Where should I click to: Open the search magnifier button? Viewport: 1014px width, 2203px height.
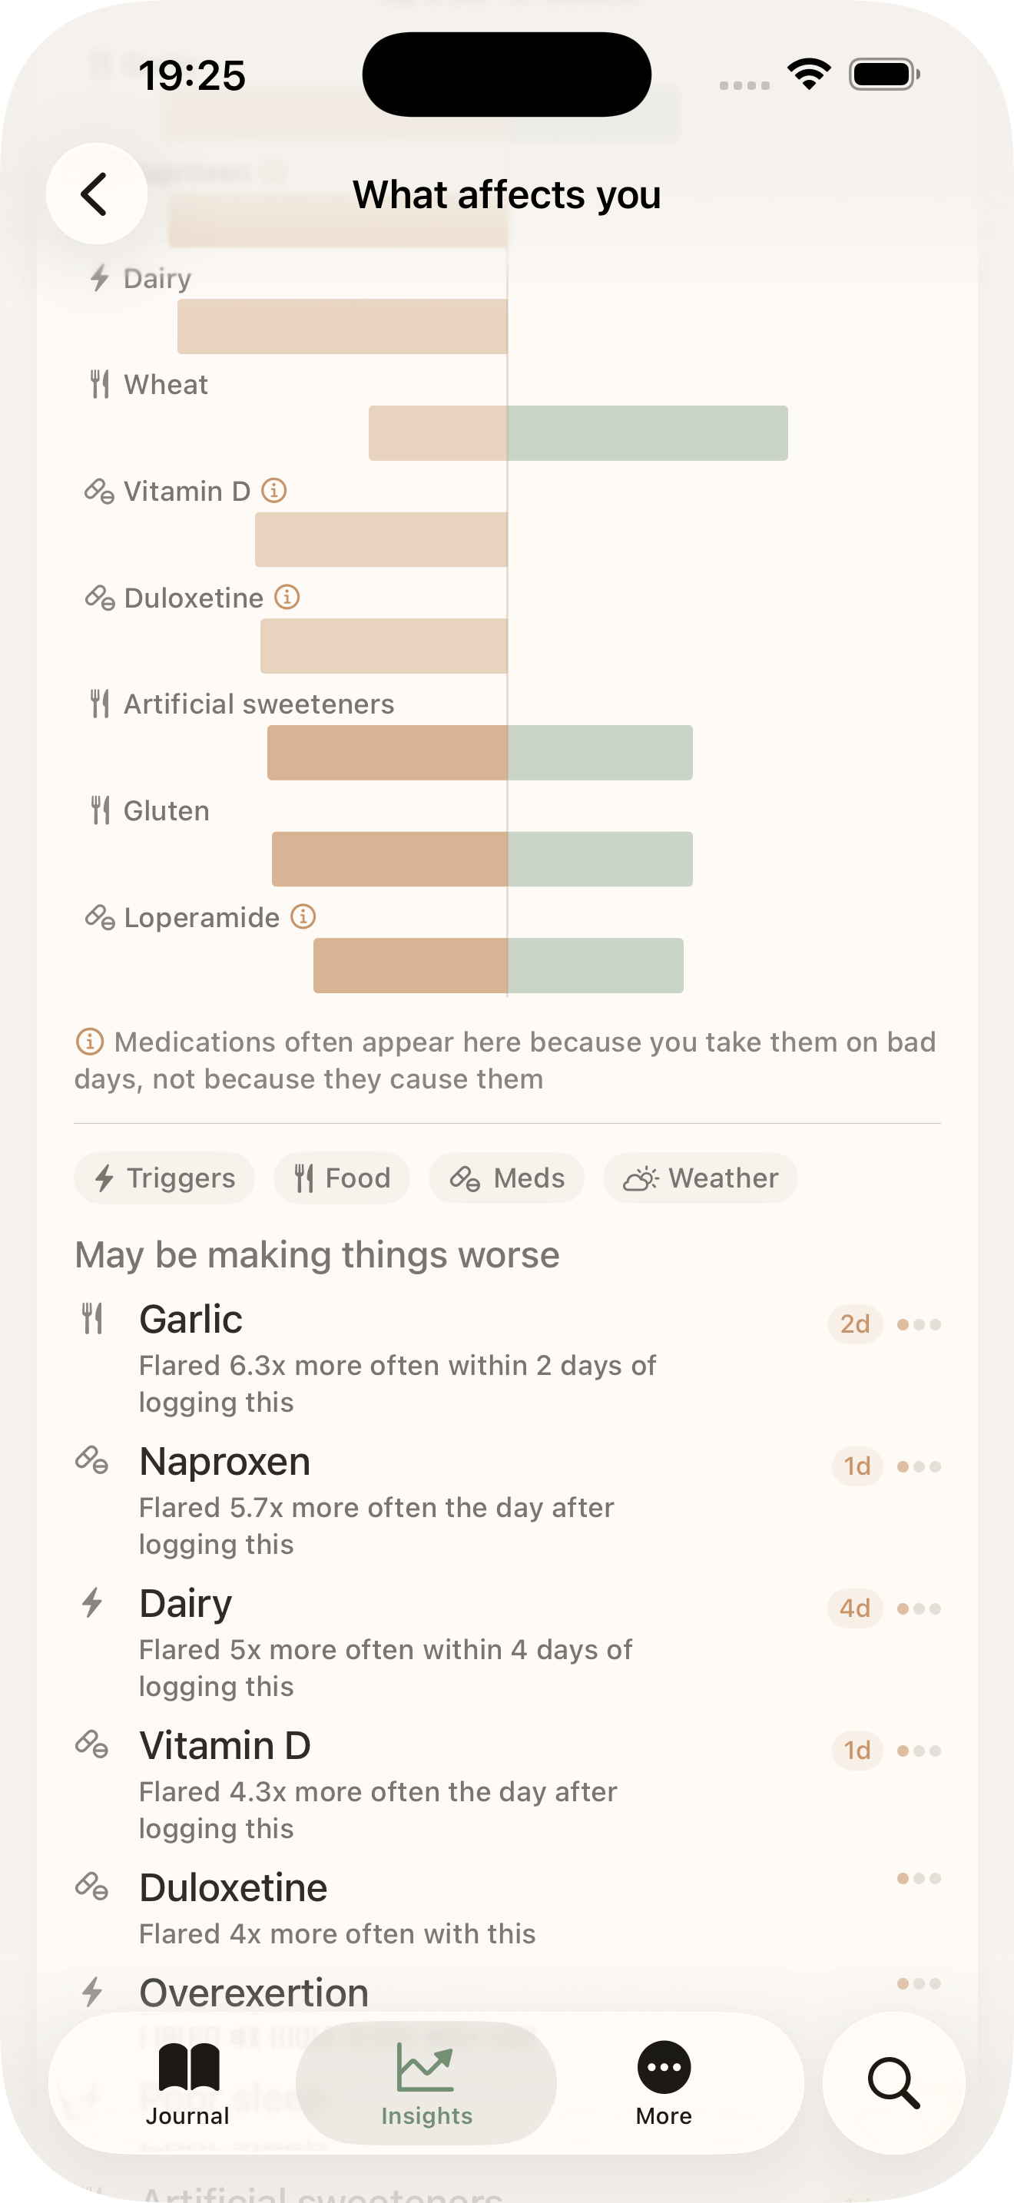pyautogui.click(x=893, y=2083)
